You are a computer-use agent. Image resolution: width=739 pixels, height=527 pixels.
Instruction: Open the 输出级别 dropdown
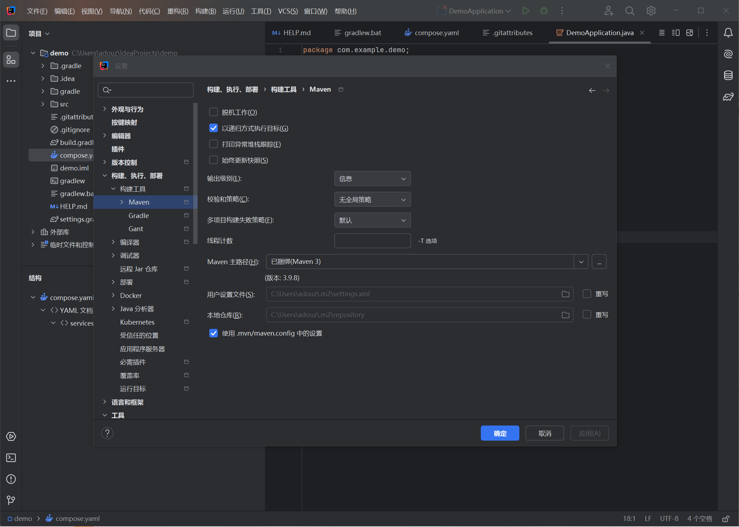pos(372,179)
